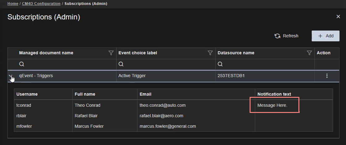
Task: Click the Refresh button
Action: (286, 36)
